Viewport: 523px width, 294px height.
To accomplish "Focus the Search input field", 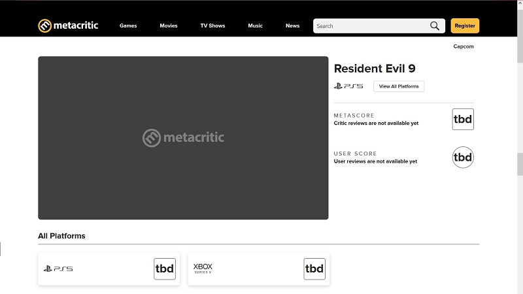I will [x=369, y=26].
